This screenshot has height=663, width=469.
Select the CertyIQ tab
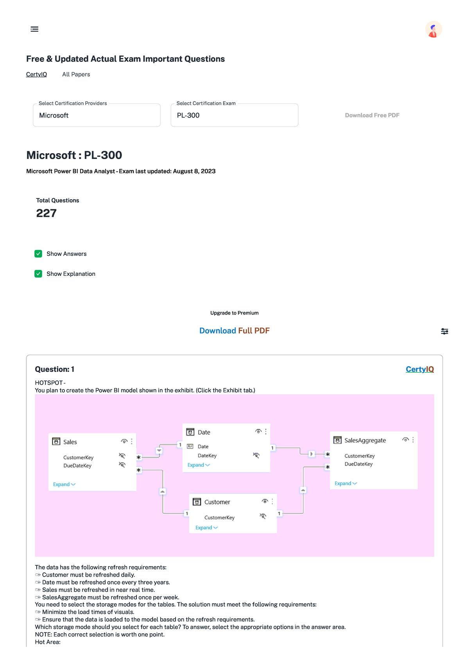(36, 74)
